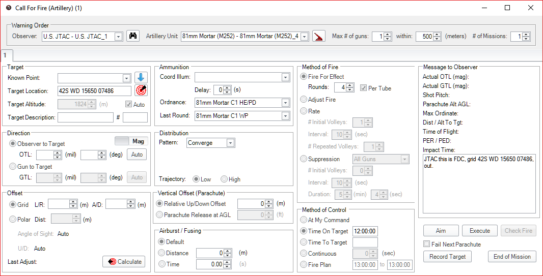
Task: Increase the Rounds stepper value
Action: point(350,86)
